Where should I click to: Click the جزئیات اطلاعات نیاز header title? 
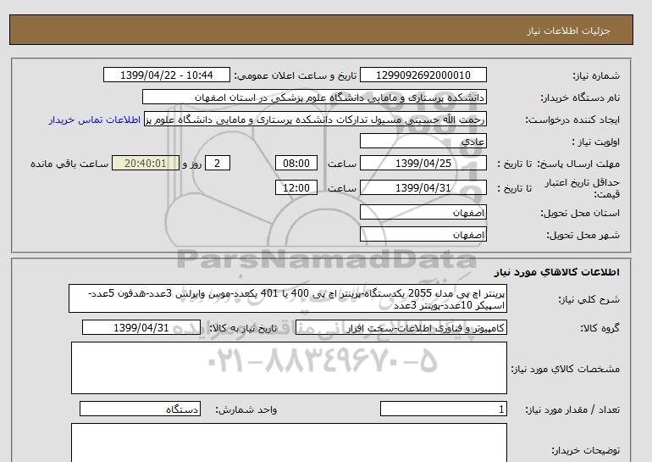pos(568,31)
